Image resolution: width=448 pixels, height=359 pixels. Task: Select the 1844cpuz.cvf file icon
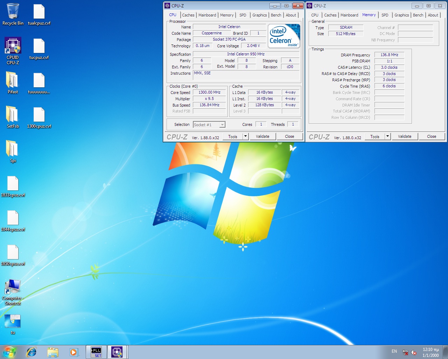(x=13, y=220)
